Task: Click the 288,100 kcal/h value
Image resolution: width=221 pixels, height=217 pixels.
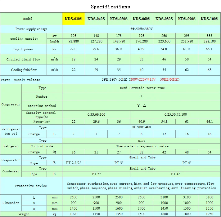Action: [210, 41]
